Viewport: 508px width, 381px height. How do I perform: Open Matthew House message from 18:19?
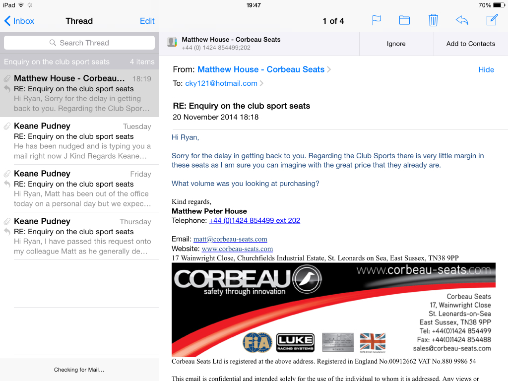[79, 93]
